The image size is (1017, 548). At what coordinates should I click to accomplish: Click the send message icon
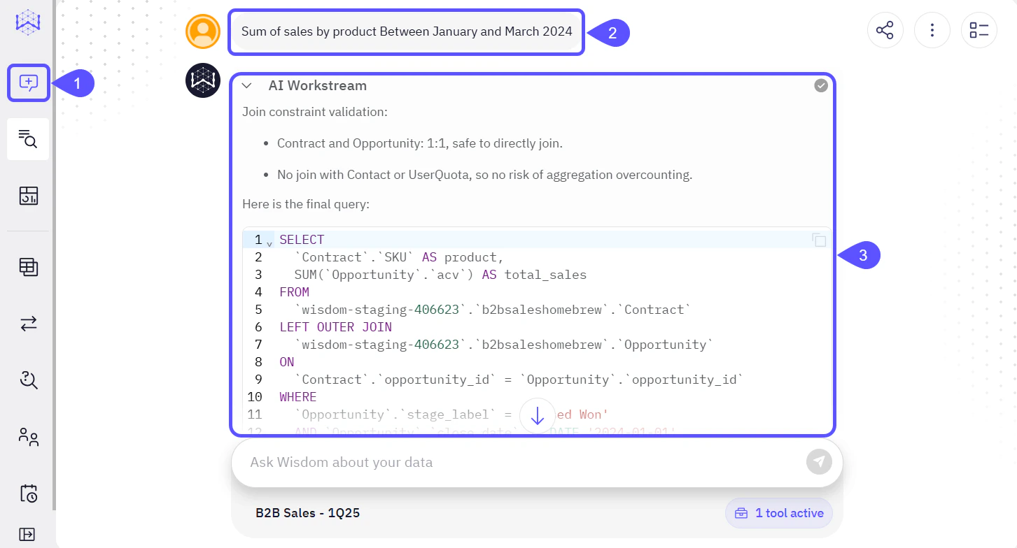click(x=819, y=462)
